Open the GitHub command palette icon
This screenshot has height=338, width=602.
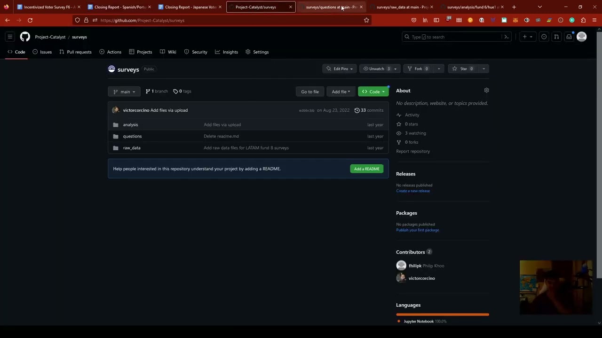click(x=507, y=37)
